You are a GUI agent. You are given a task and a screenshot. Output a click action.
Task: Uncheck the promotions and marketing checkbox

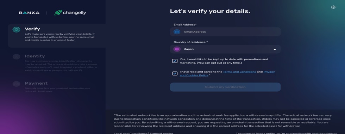point(175,61)
